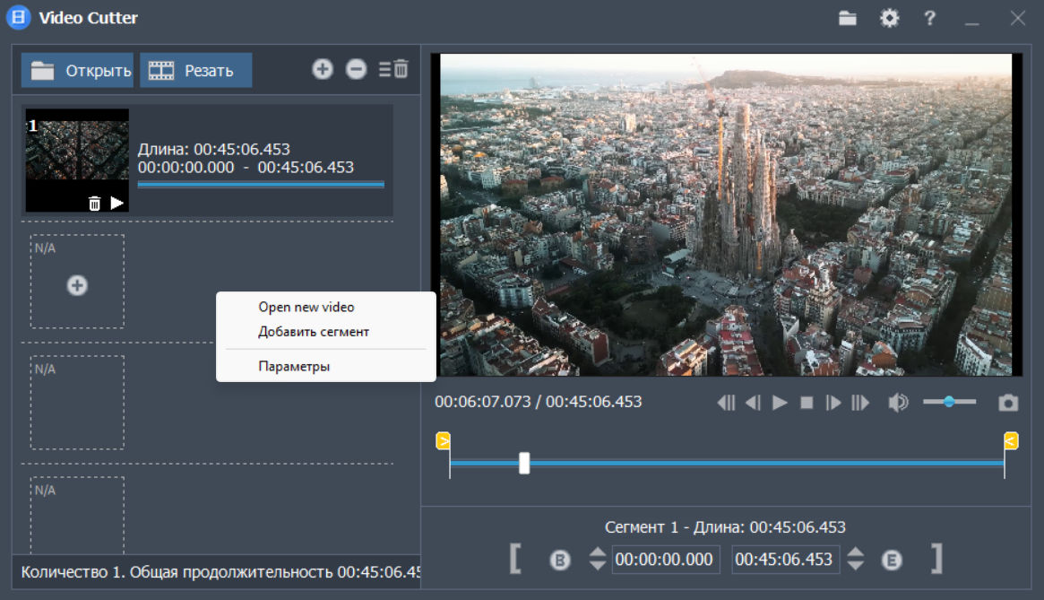Set segment start with B marker button
The height and width of the screenshot is (600, 1044).
(560, 561)
